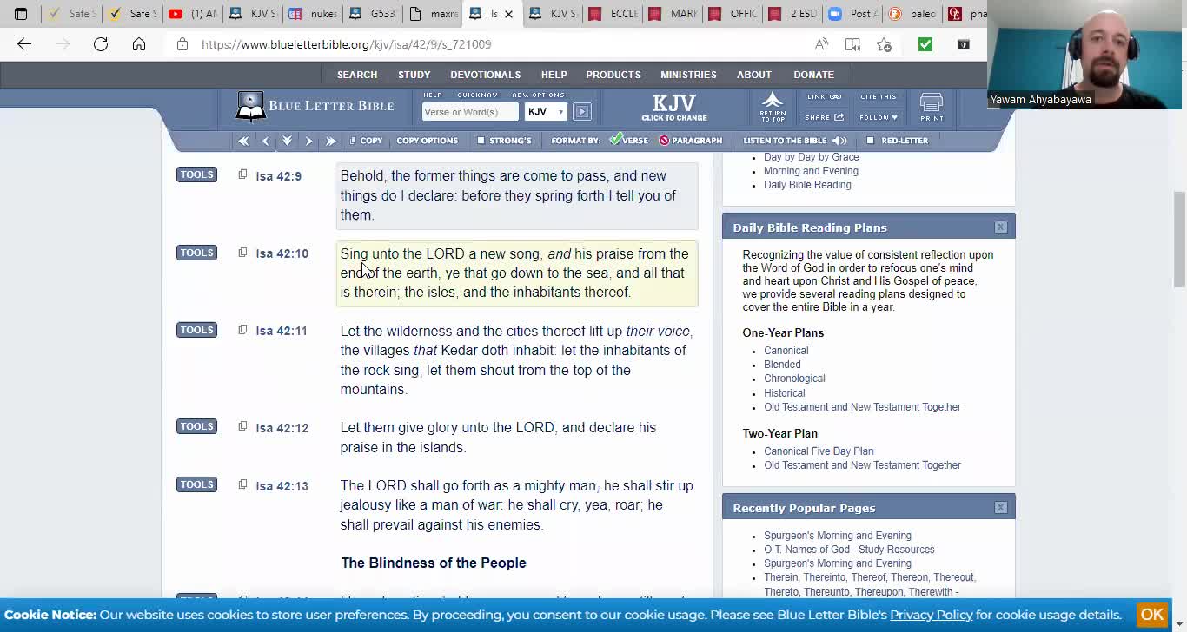Open the STUDY menu
The image size is (1187, 632).
[x=414, y=75]
